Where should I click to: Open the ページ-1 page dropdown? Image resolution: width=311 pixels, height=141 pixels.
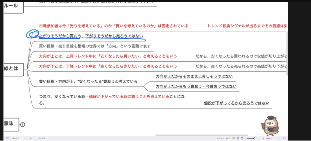(18, 138)
